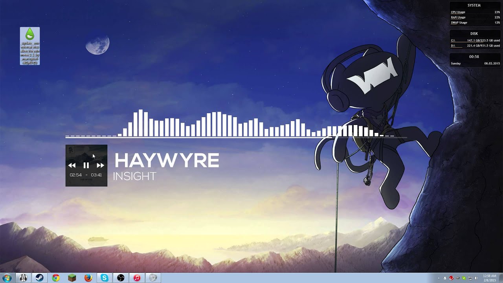The image size is (503, 283).
Task: Click the C:\ drive usage entry
Action: pyautogui.click(x=475, y=40)
